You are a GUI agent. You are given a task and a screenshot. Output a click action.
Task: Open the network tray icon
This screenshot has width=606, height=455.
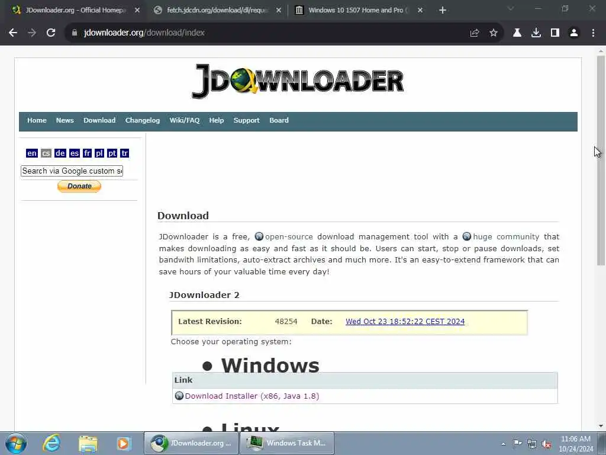[x=532, y=444]
